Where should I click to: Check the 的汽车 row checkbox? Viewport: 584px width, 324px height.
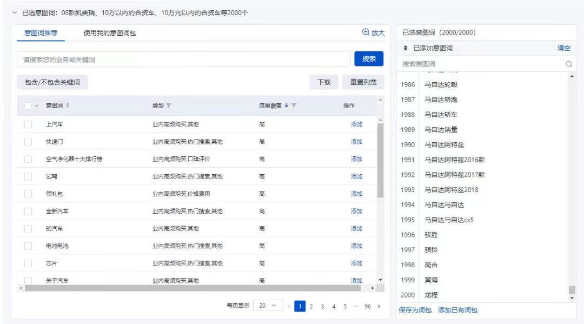tap(28, 229)
